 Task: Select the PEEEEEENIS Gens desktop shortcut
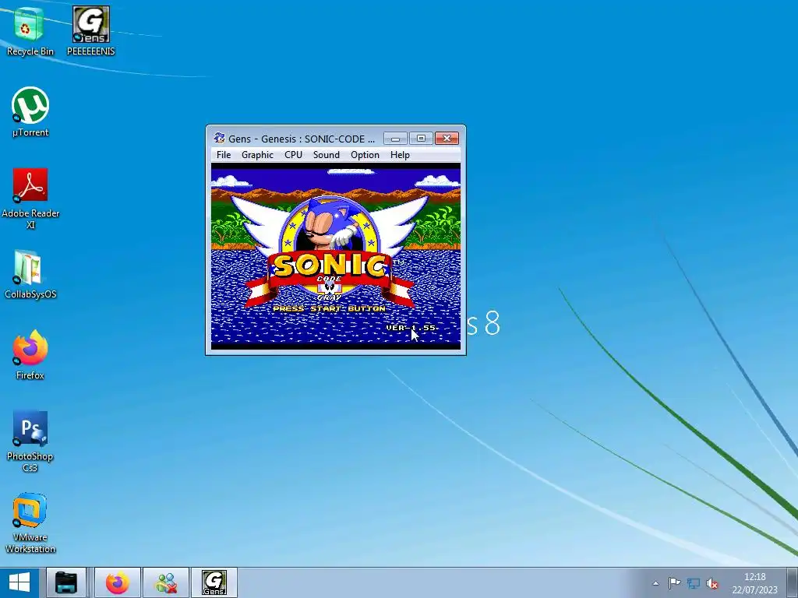[x=91, y=31]
